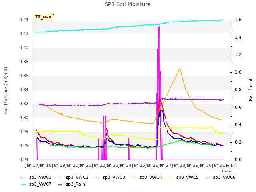The width and height of the screenshot is (256, 192).
Task: Toggle sp3_VWC4 series in legend
Action: (147, 178)
